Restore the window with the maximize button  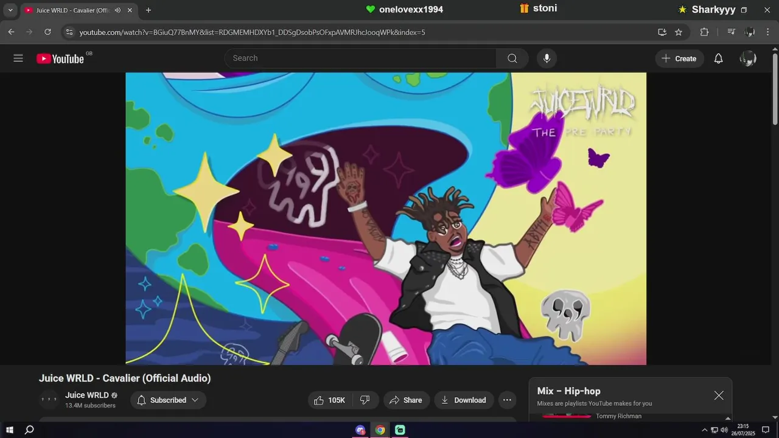point(744,10)
